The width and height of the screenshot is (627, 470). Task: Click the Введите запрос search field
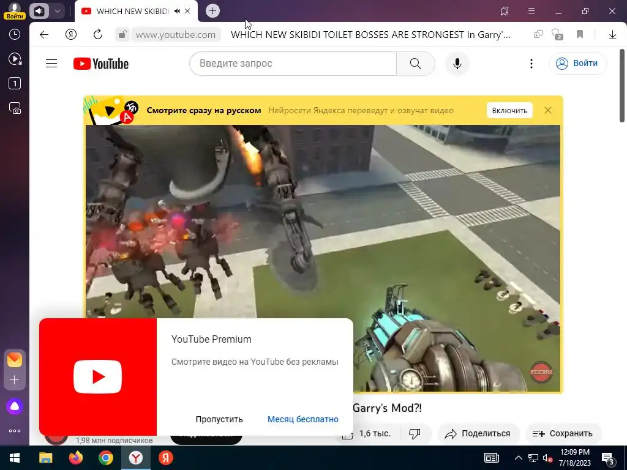(293, 64)
